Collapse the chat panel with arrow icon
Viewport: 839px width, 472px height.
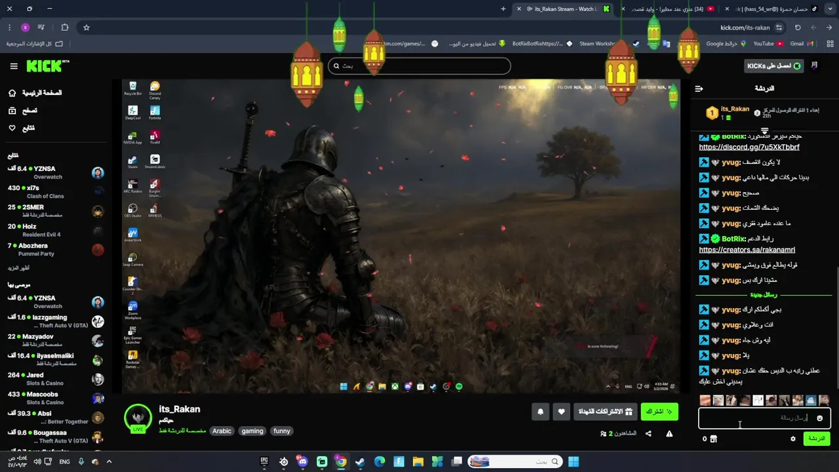699,88
